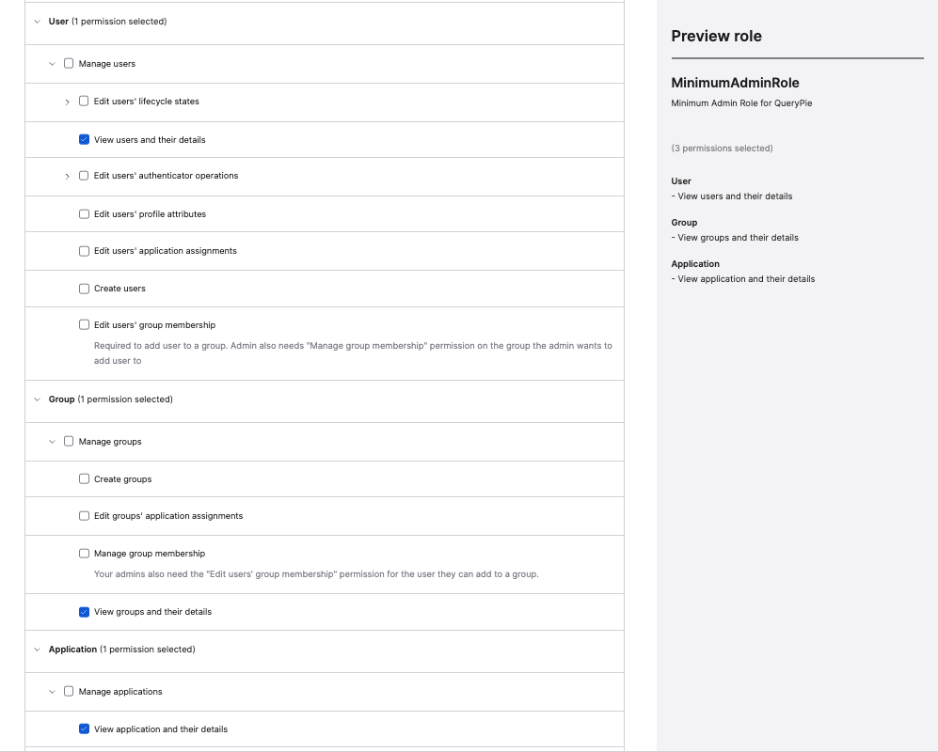
Task: Uncheck "View groups and their details"
Action: [x=84, y=611]
